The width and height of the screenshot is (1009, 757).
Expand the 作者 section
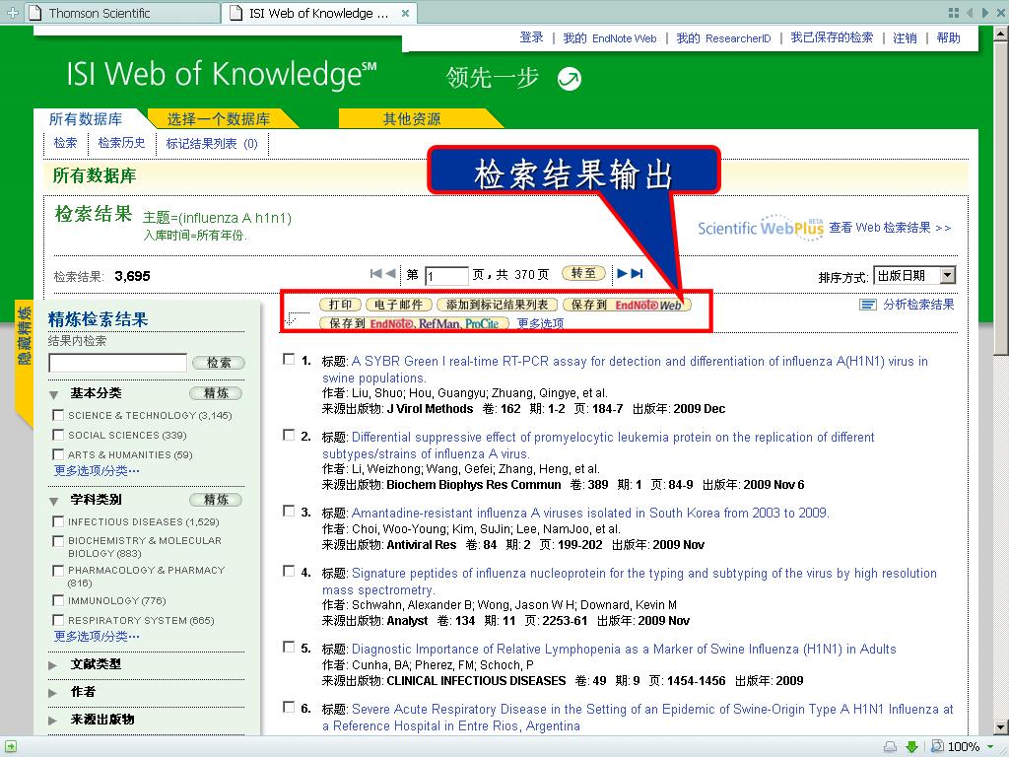[53, 693]
